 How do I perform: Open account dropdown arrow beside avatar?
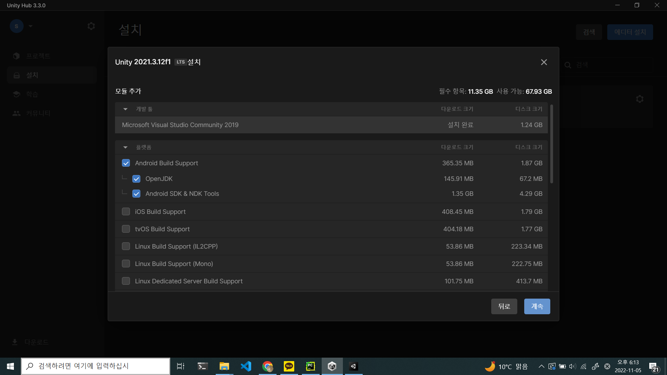pyautogui.click(x=31, y=26)
